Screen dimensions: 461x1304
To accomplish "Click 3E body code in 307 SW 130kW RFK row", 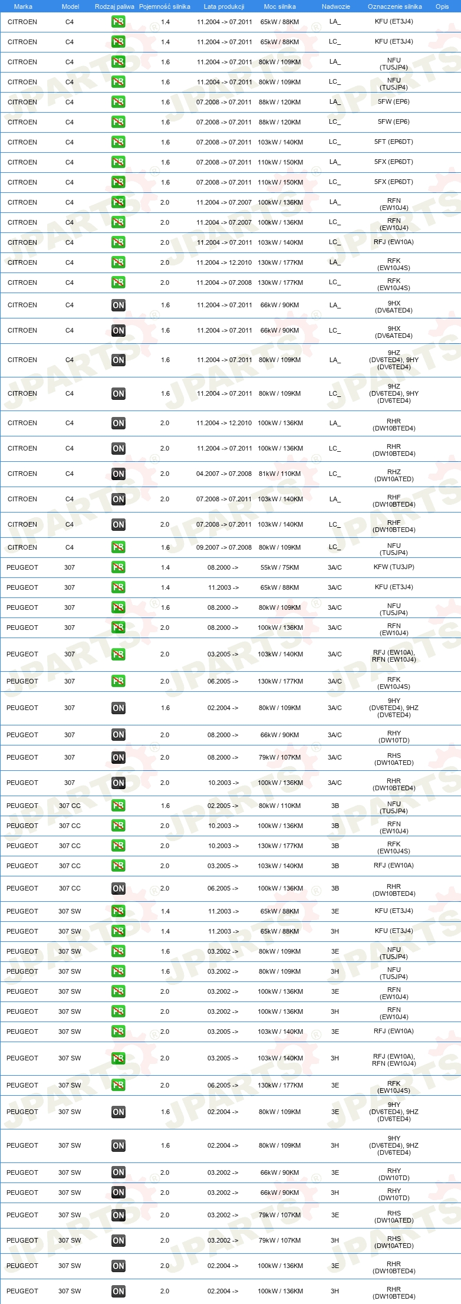I will point(335,1086).
